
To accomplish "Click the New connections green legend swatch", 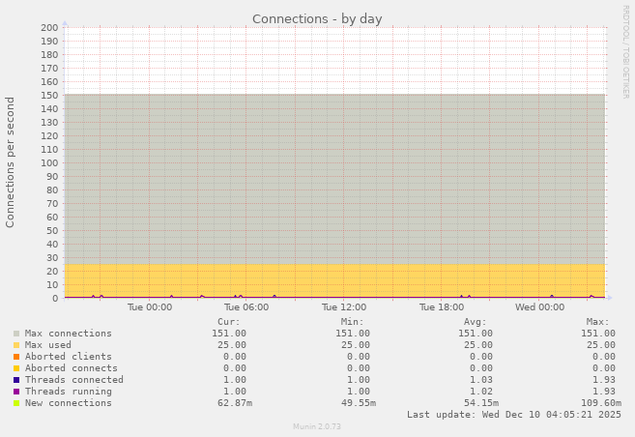I will 16,403.
